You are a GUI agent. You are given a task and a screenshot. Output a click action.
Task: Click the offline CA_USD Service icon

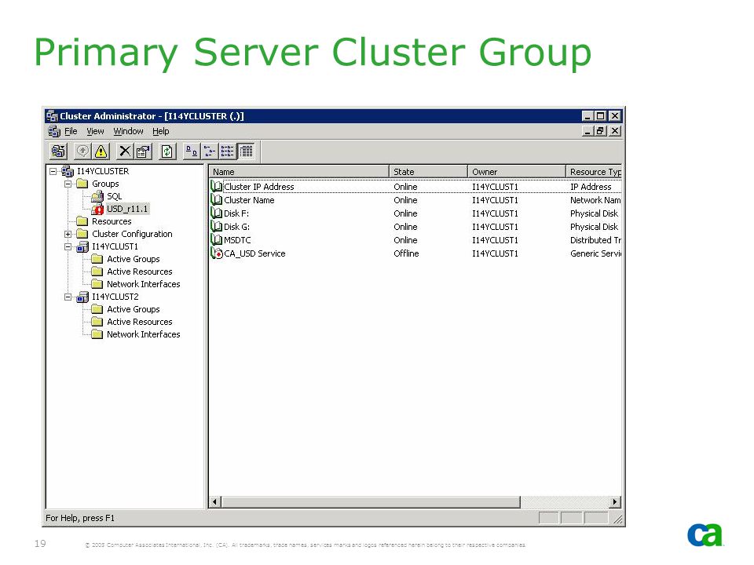[x=217, y=253]
